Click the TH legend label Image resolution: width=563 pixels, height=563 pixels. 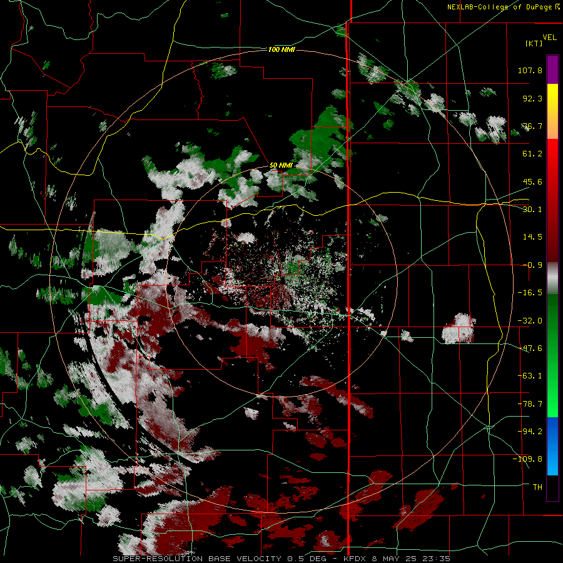pos(537,487)
